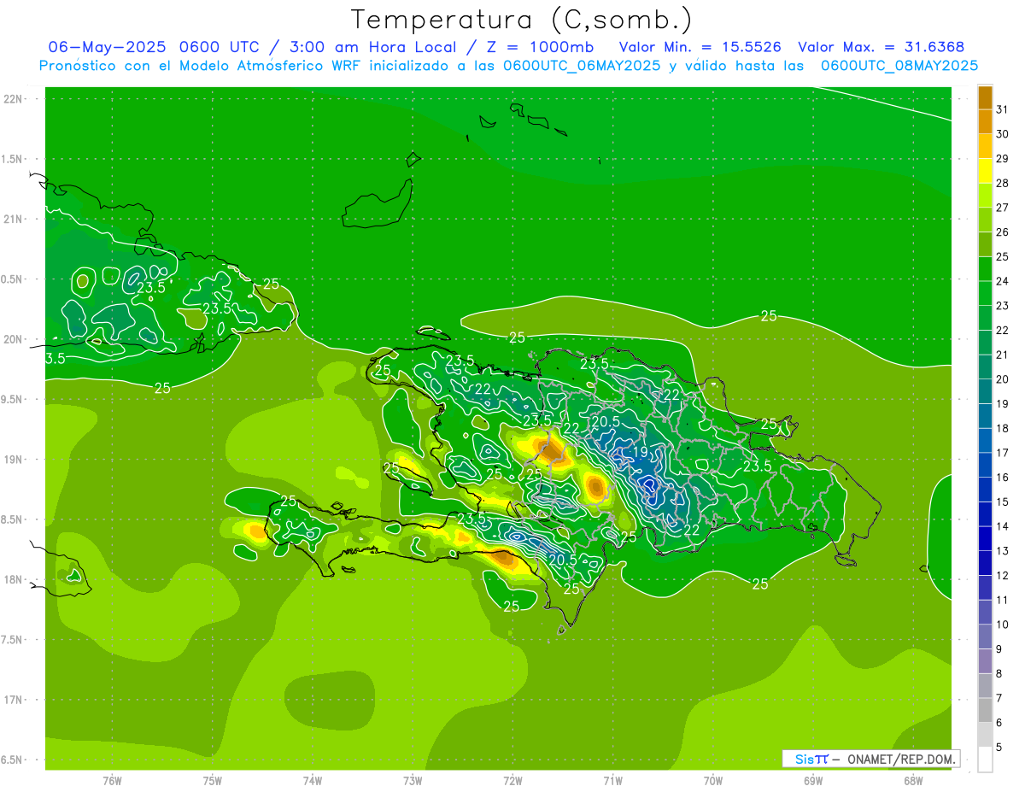Click the 22 label on the color scale
This screenshot has height=792, width=1025.
point(1002,330)
